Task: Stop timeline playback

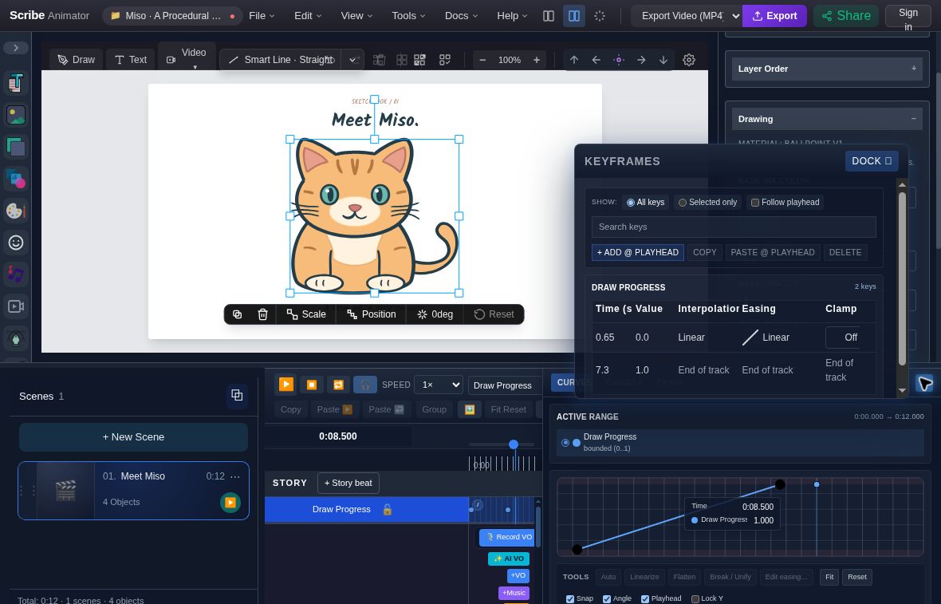Action: click(x=312, y=385)
